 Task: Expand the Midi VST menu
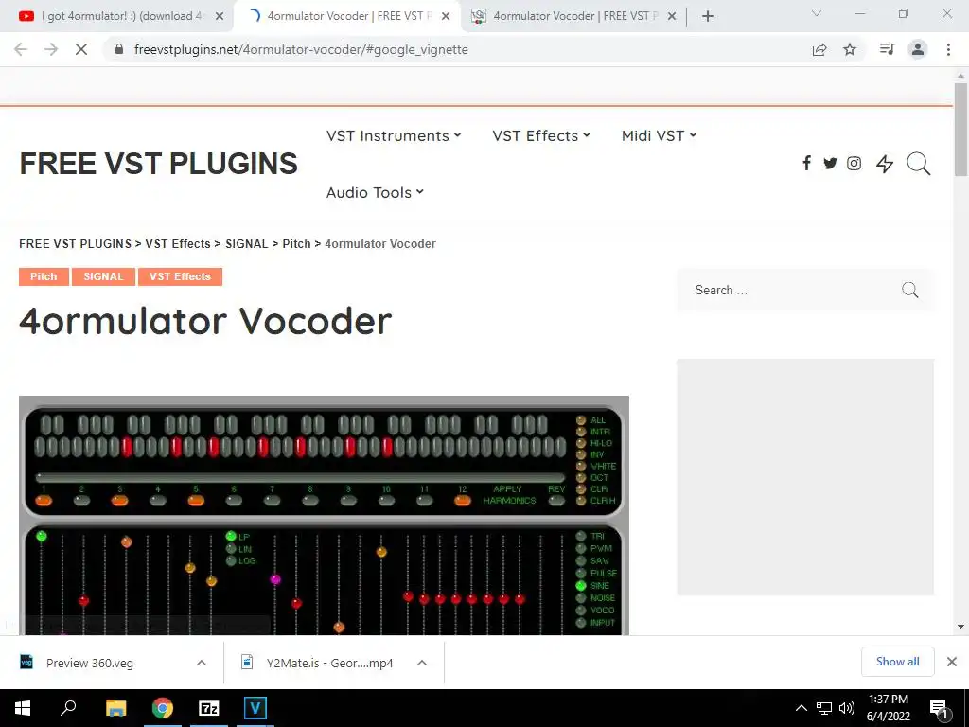pos(660,135)
